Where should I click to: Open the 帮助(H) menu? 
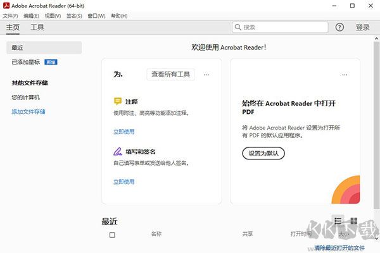click(119, 16)
